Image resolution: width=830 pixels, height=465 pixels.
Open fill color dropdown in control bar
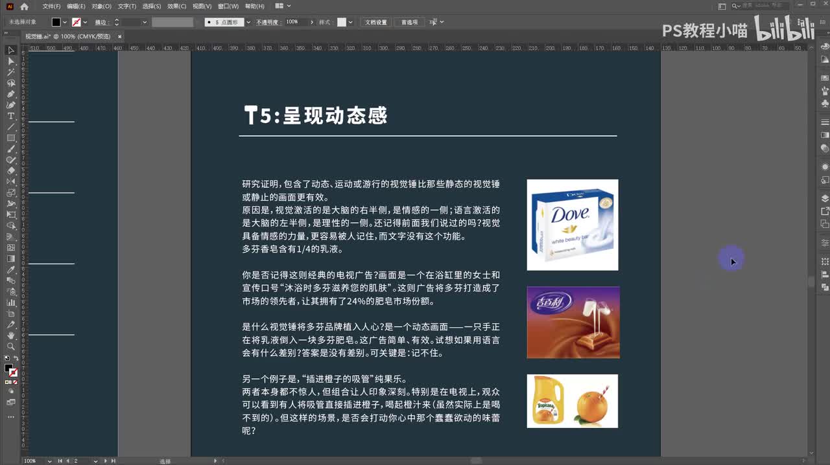click(x=64, y=22)
